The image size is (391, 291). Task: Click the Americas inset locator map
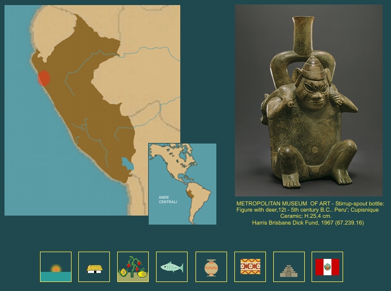click(183, 184)
